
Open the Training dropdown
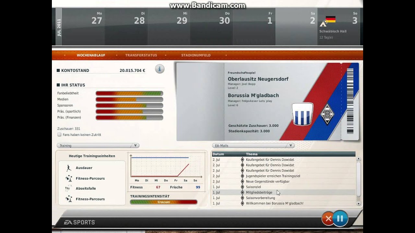(98, 146)
